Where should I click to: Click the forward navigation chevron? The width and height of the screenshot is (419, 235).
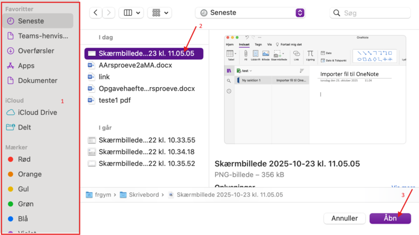tap(109, 12)
